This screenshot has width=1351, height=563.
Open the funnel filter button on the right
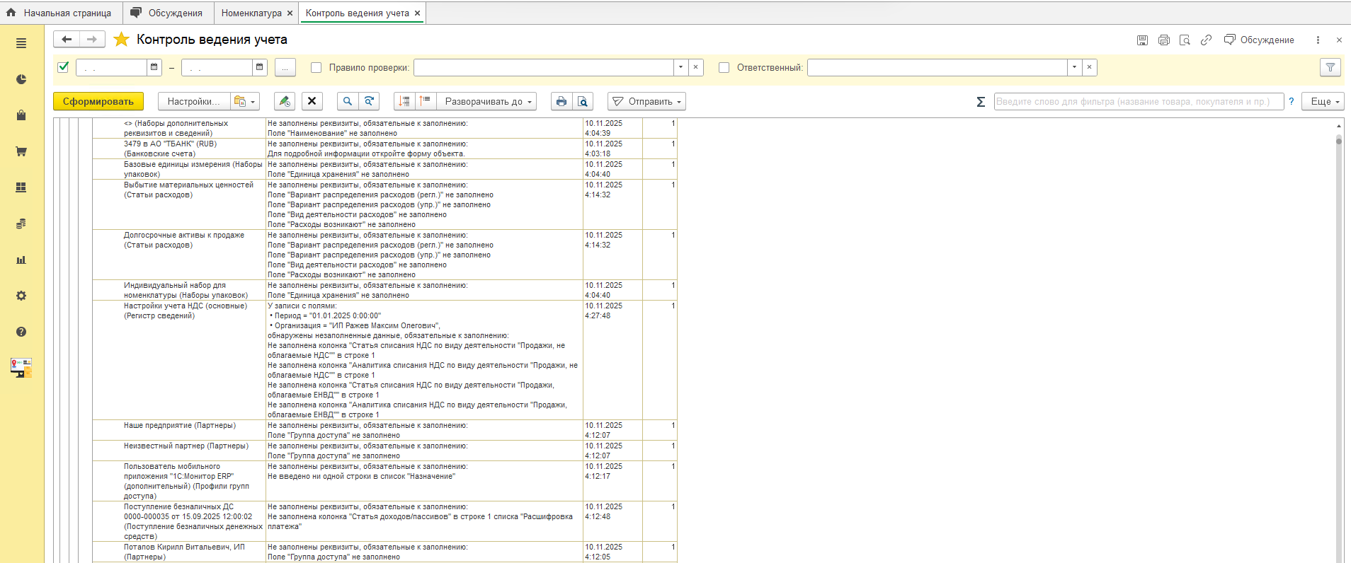coord(1330,67)
